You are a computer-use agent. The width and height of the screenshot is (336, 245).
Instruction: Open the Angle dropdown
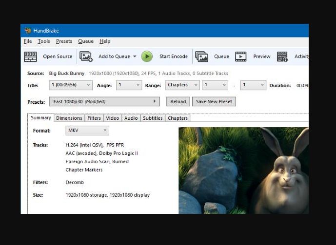click(x=129, y=85)
